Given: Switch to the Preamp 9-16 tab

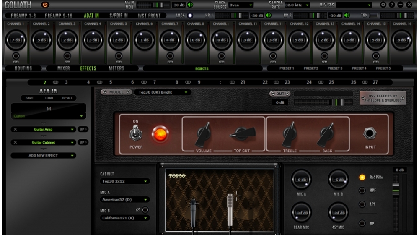Looking at the screenshot, I should [59, 16].
